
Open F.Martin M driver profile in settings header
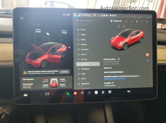click(x=116, y=21)
